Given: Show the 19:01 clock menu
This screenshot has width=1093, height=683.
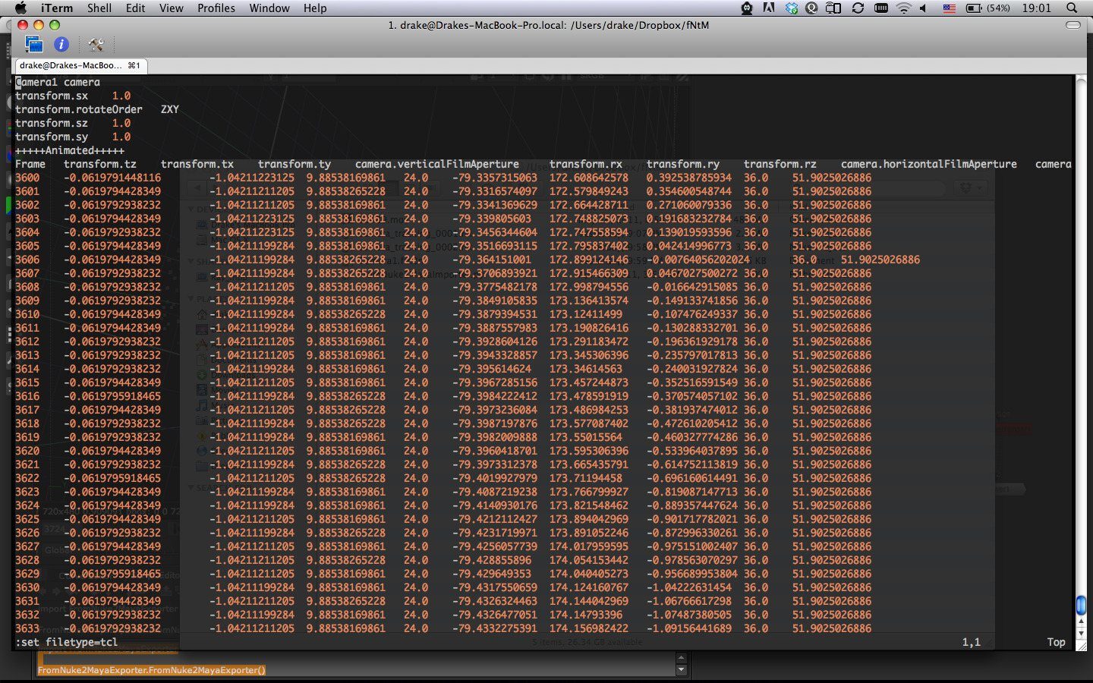Looking at the screenshot, I should tap(1036, 8).
